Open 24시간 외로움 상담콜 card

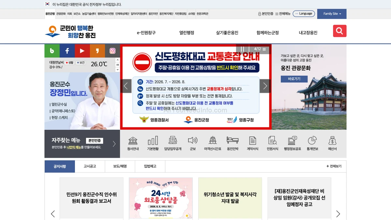pos(161,198)
